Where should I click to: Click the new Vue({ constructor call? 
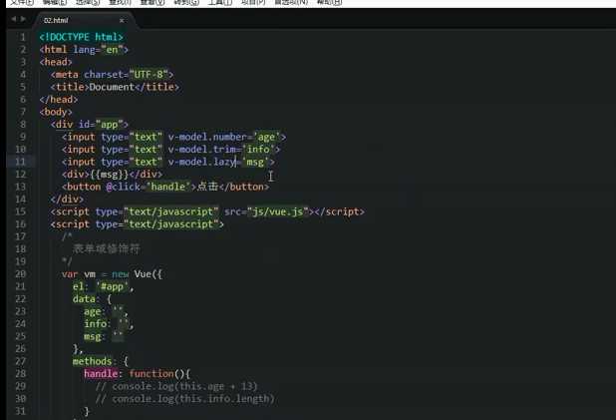pyautogui.click(x=137, y=274)
